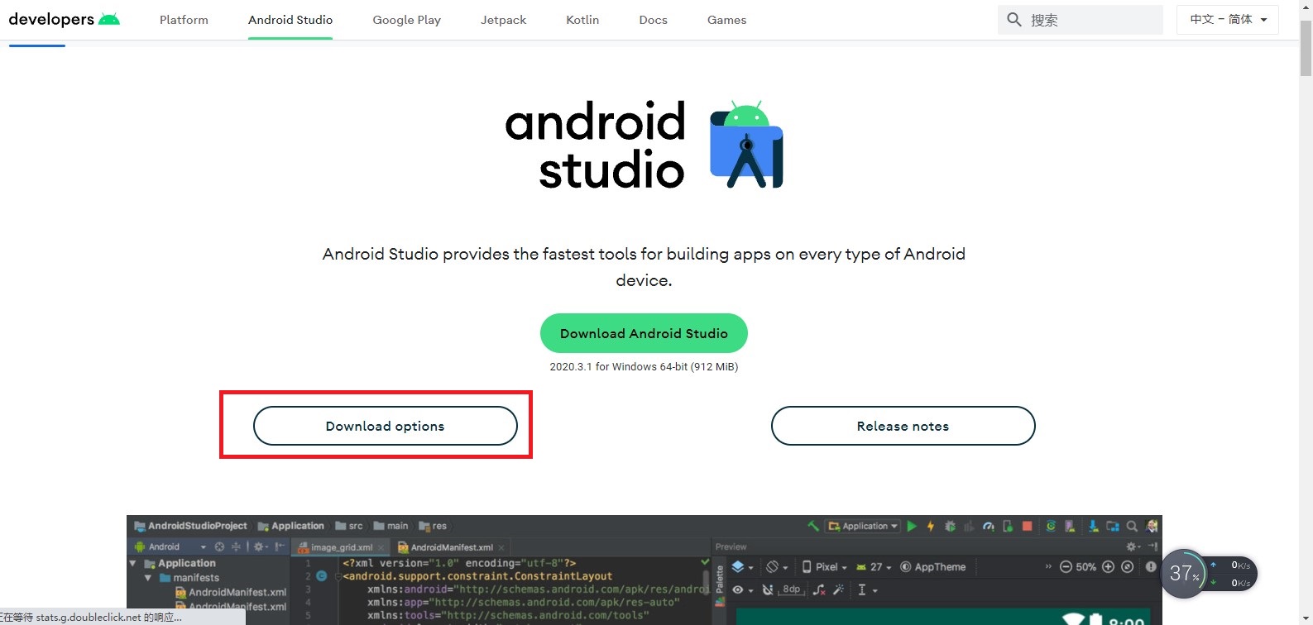Click the Sync Project icon
This screenshot has width=1313, height=625.
(1051, 526)
